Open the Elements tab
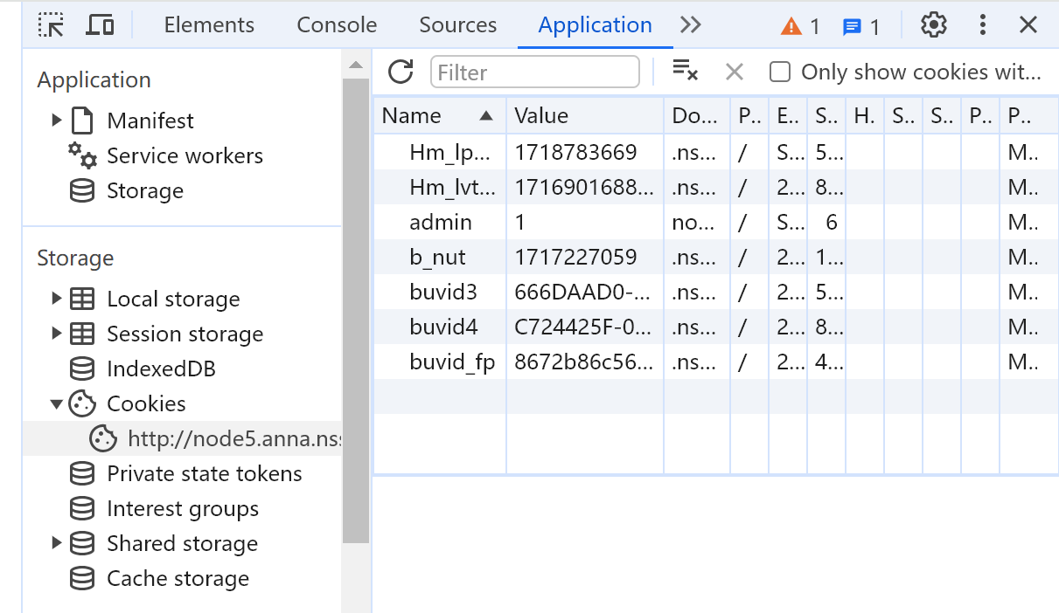1059x613 pixels. pos(209,25)
